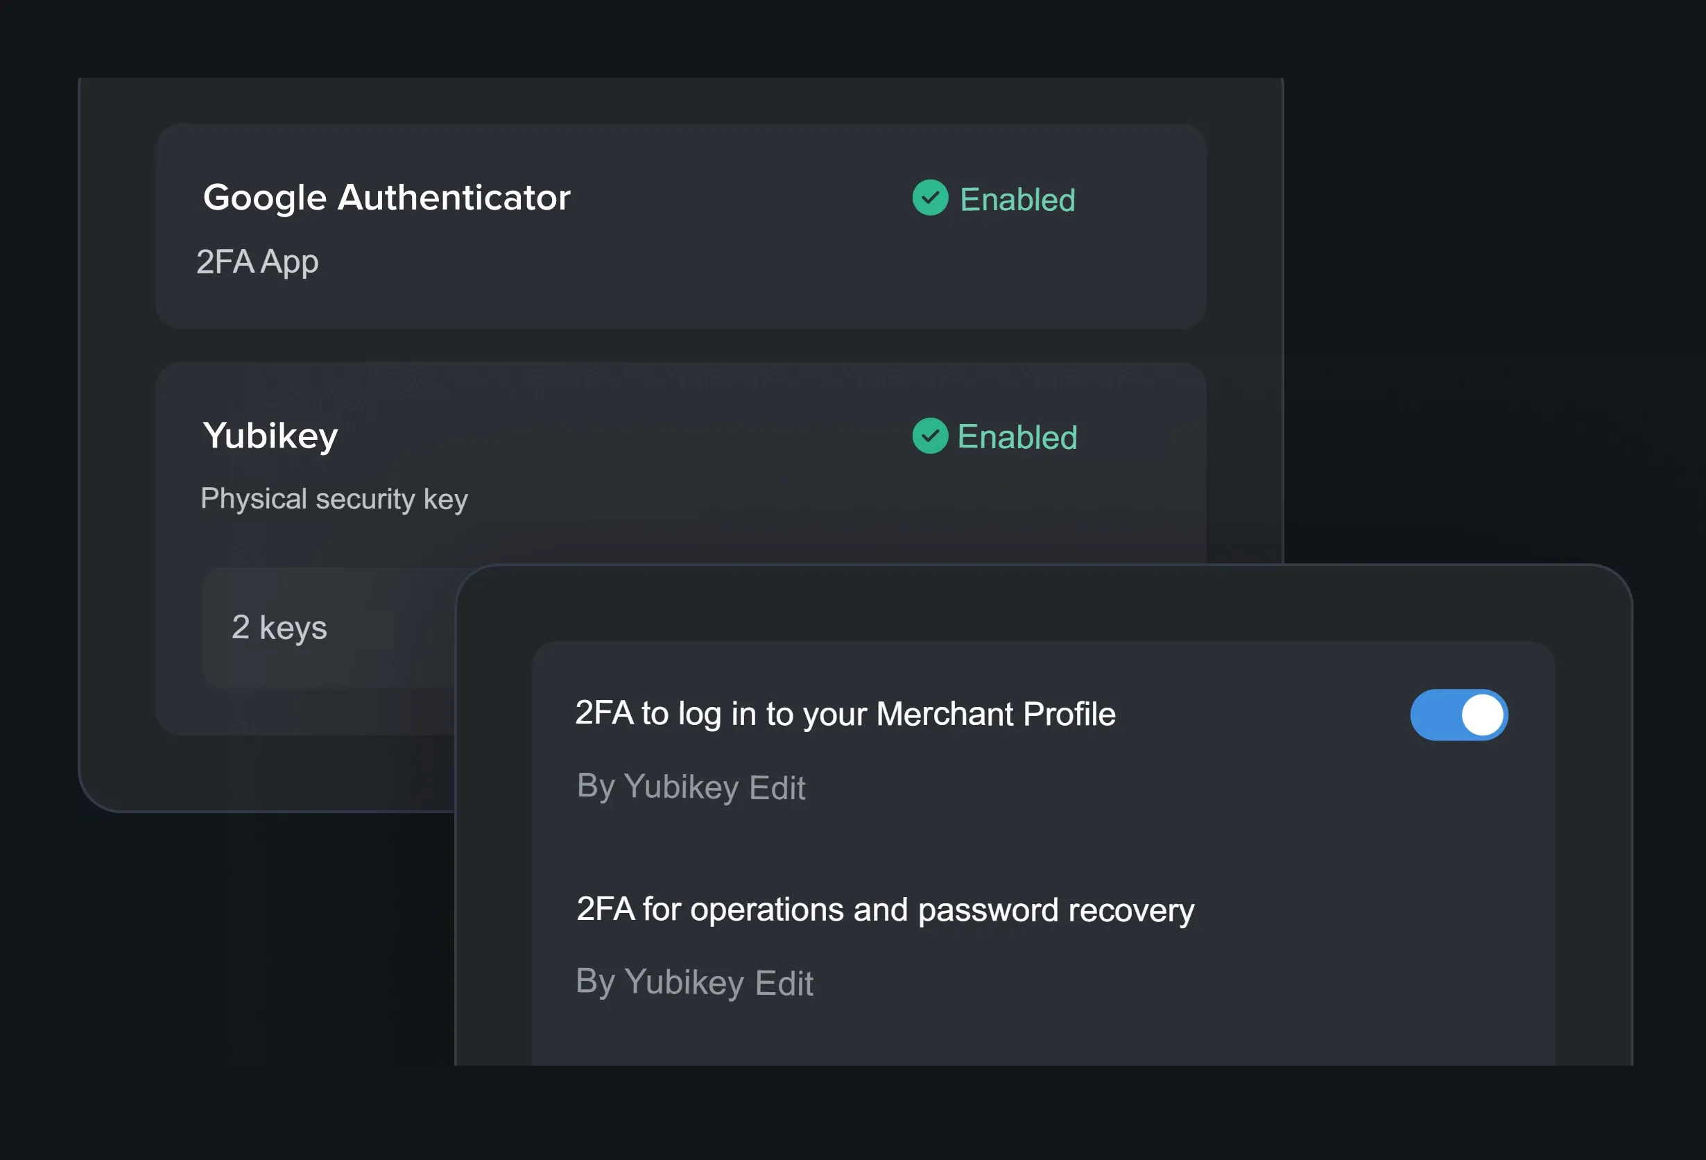Viewport: 1706px width, 1160px height.
Task: Click the white knob on the 2FA login switch
Action: pyautogui.click(x=1482, y=715)
